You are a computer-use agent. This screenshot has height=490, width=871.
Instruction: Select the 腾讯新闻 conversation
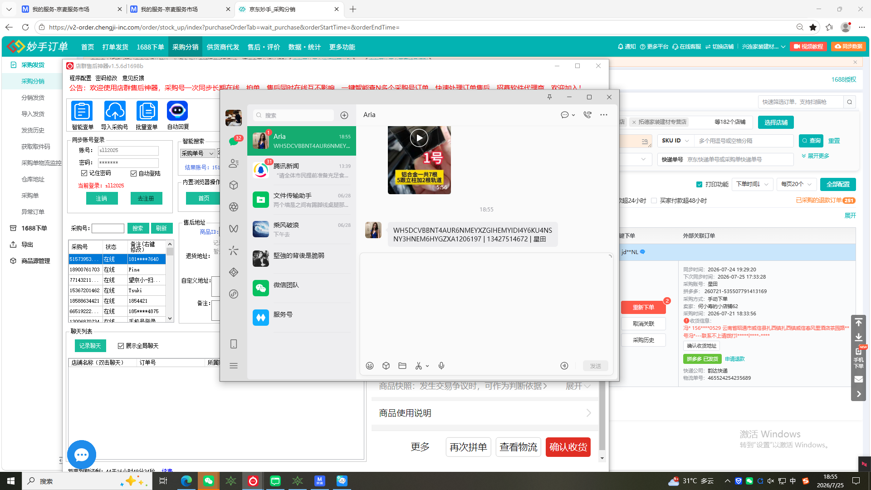point(302,170)
